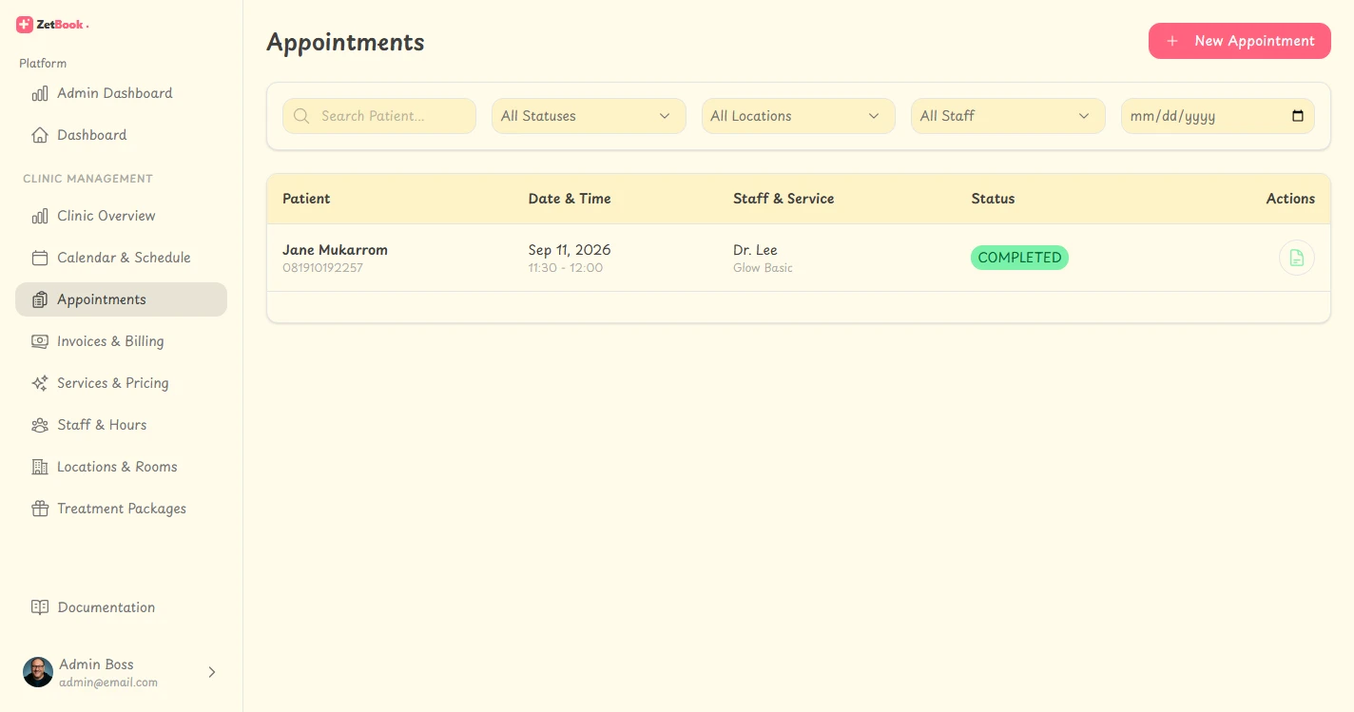Viewport: 1354px width, 712px height.
Task: Click the phone number 081910192257
Action: click(x=322, y=268)
